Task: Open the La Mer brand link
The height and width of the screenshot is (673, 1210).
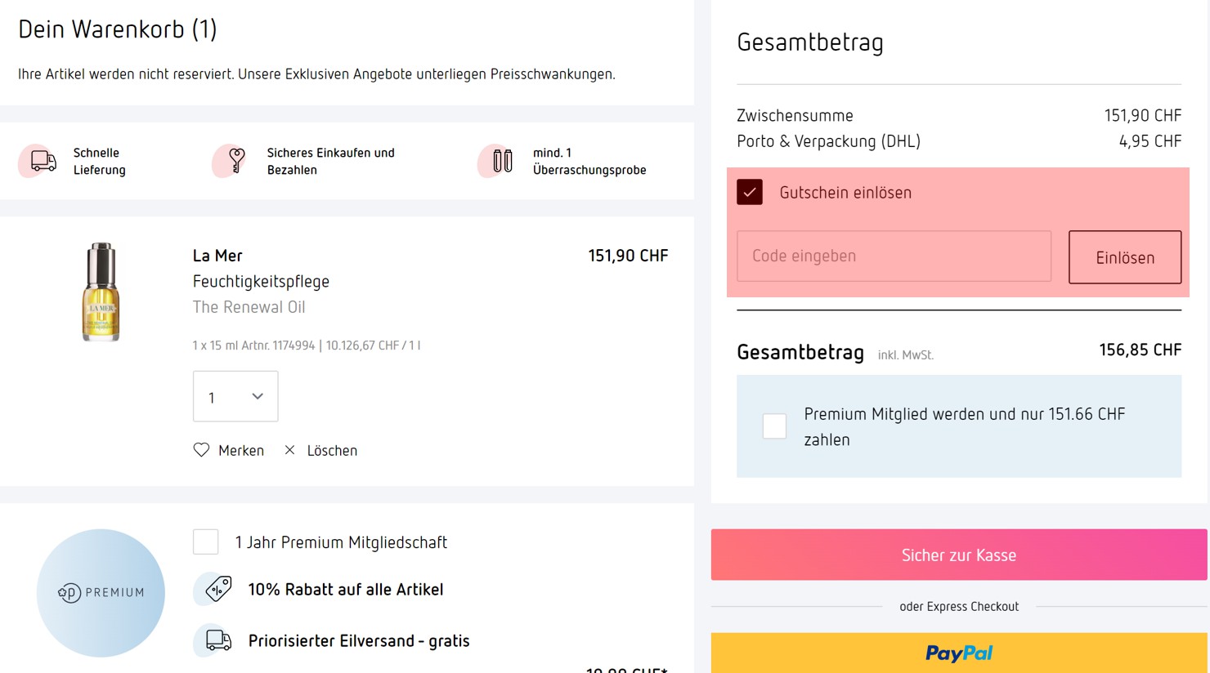Action: pyautogui.click(x=217, y=256)
